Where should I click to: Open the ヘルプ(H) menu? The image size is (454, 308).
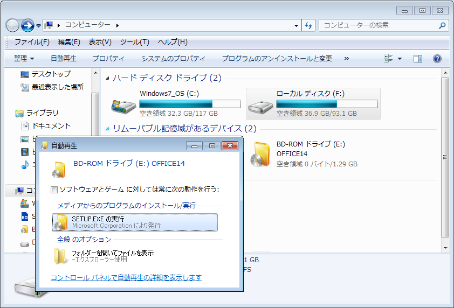click(173, 42)
